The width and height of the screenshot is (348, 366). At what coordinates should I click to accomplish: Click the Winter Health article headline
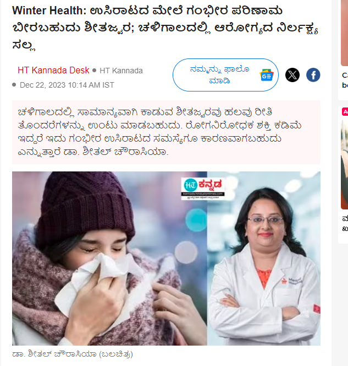(x=165, y=28)
